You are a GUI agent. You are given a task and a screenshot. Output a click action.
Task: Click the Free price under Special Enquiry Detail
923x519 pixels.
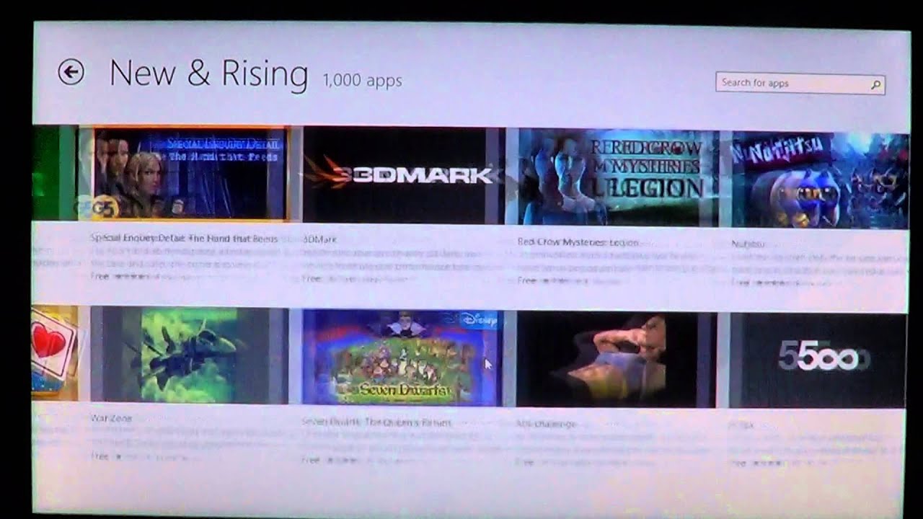(100, 276)
